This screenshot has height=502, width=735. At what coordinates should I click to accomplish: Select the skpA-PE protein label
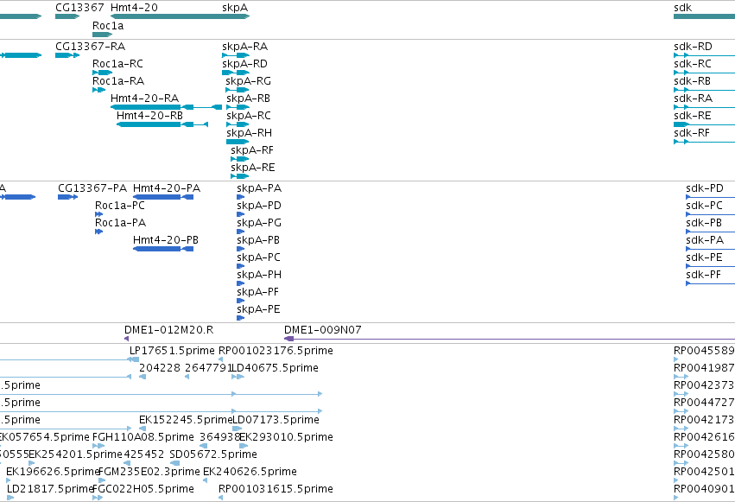point(259,310)
